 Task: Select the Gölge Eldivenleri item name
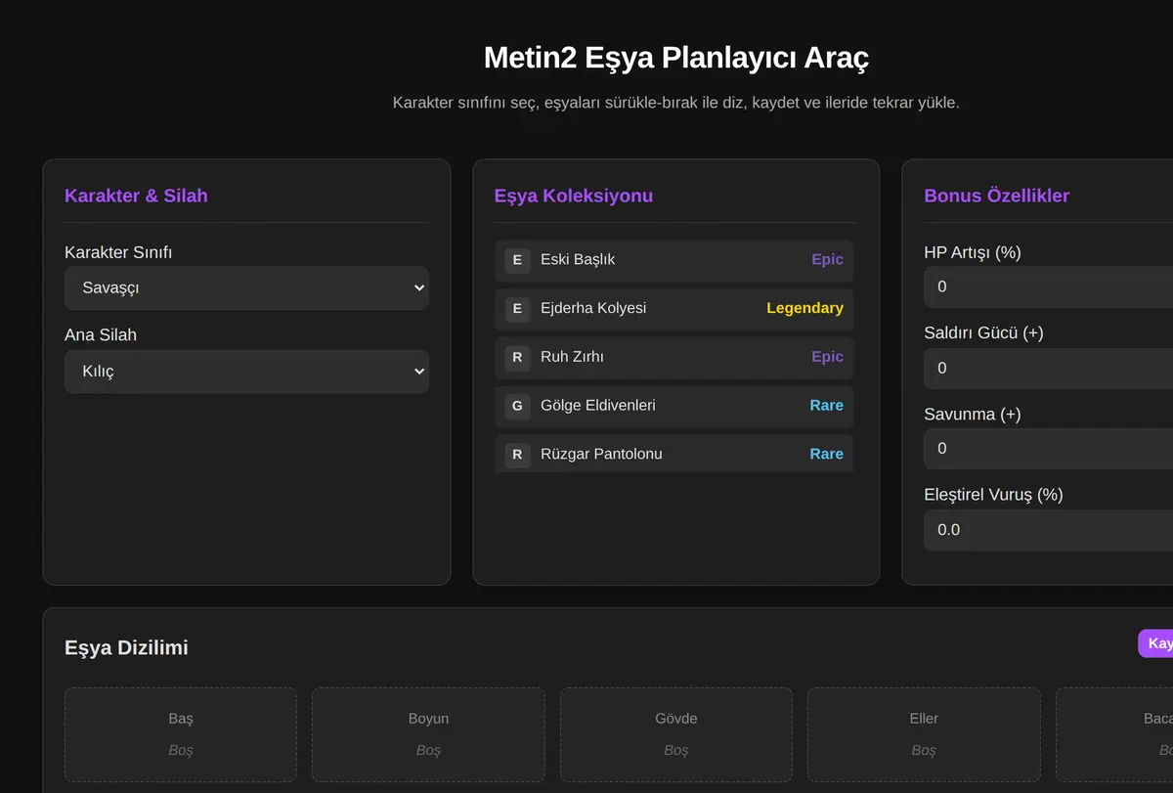tap(598, 405)
